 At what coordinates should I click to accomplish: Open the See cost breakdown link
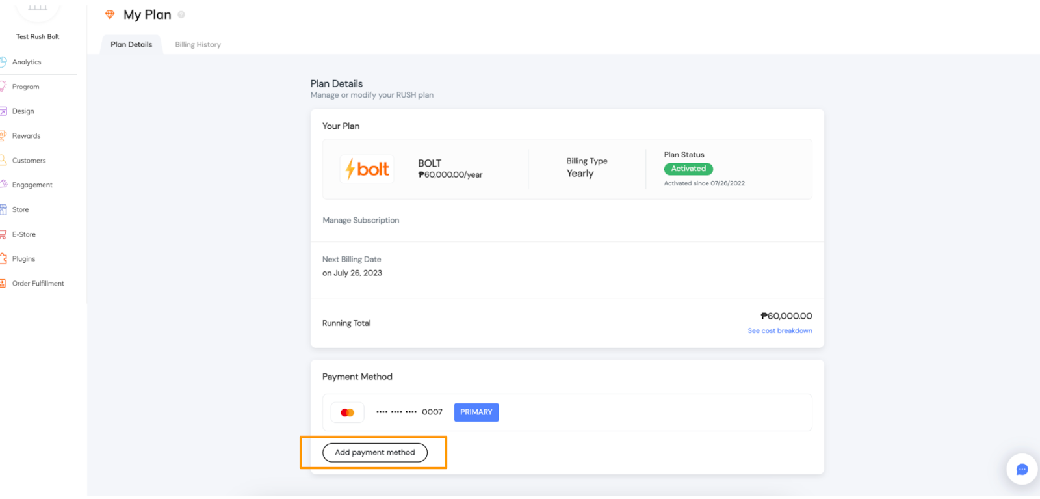(779, 331)
